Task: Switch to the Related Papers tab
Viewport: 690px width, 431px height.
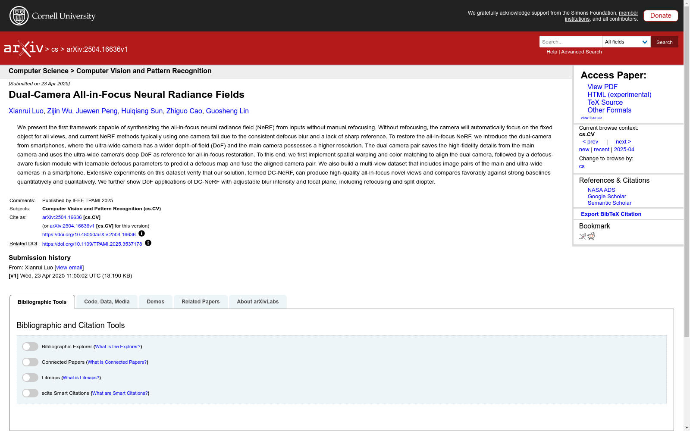Action: click(201, 302)
